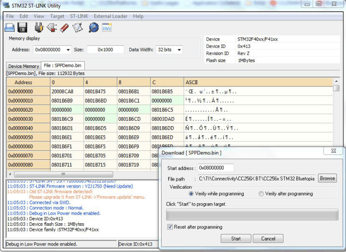
Task: Select Verify after programming option
Action: [261, 194]
